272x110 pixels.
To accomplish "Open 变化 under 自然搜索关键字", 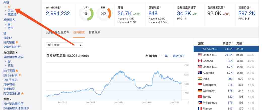I will pyautogui.click(x=11, y=65).
